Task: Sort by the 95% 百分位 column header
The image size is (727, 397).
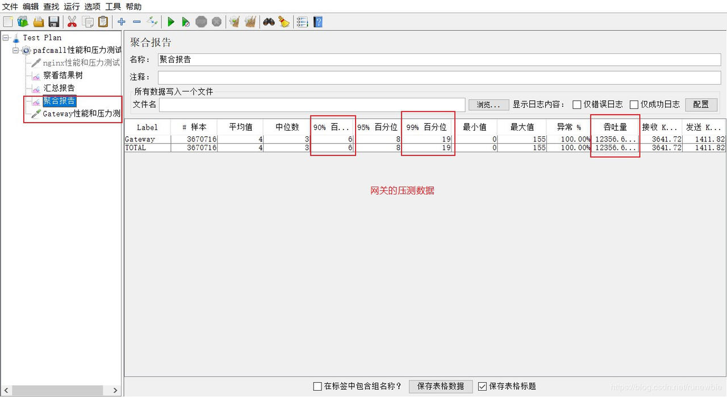Action: (x=378, y=127)
